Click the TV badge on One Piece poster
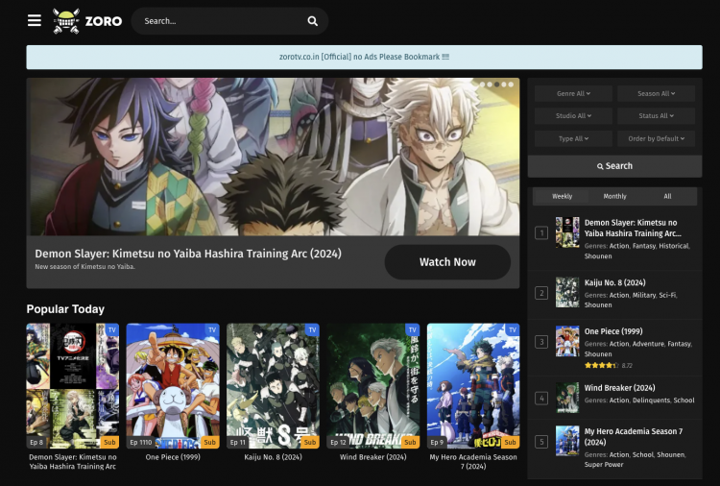 [212, 329]
